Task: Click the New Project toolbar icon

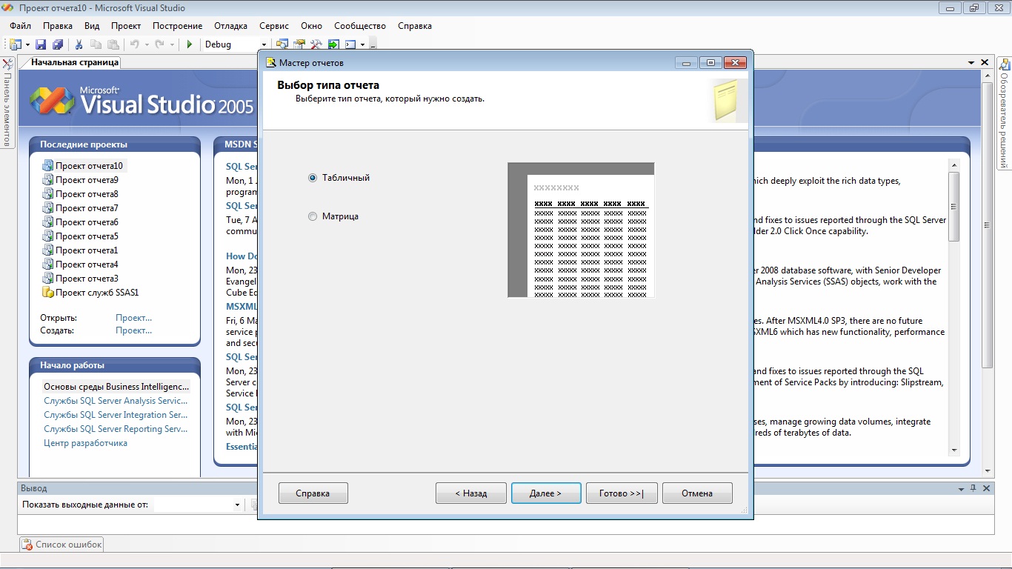Action: tap(15, 44)
